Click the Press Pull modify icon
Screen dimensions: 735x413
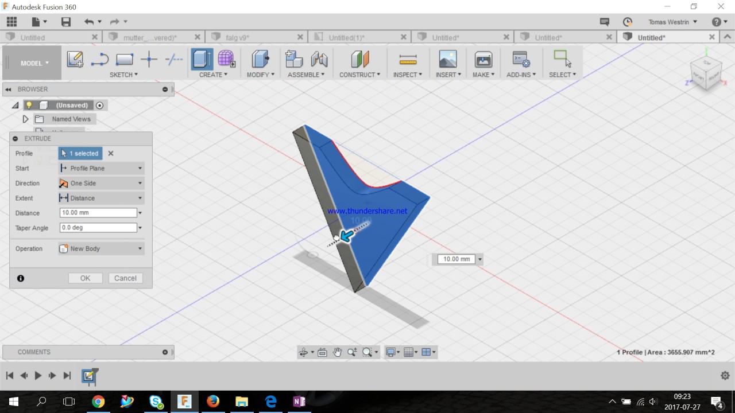click(x=260, y=59)
